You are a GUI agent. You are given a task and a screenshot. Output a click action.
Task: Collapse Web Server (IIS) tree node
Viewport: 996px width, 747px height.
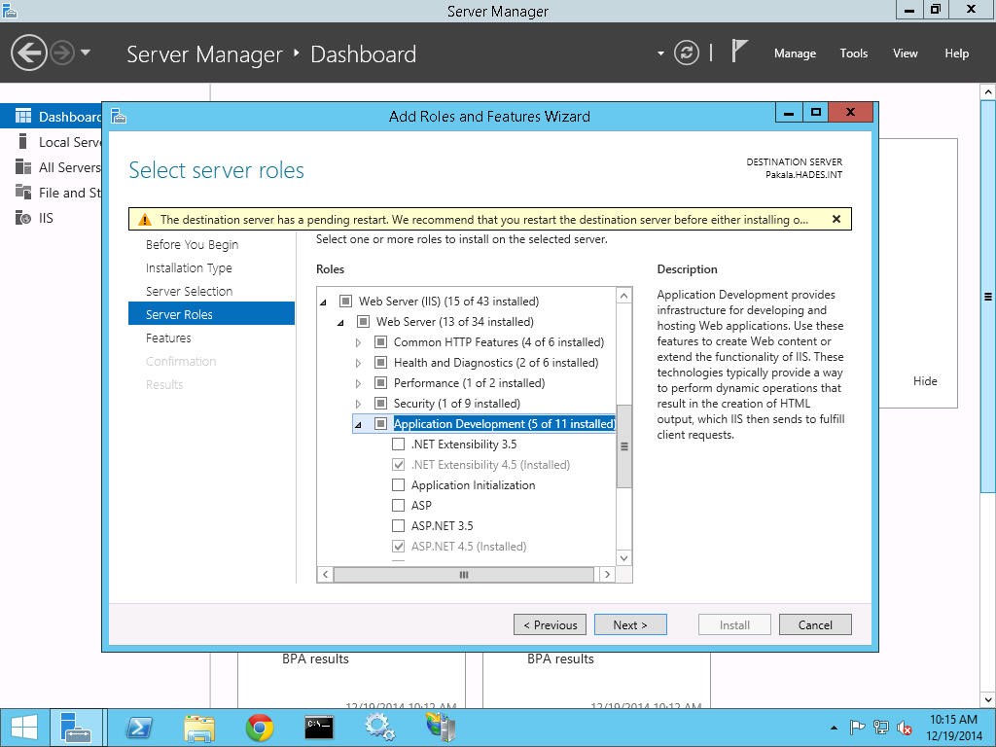[323, 302]
